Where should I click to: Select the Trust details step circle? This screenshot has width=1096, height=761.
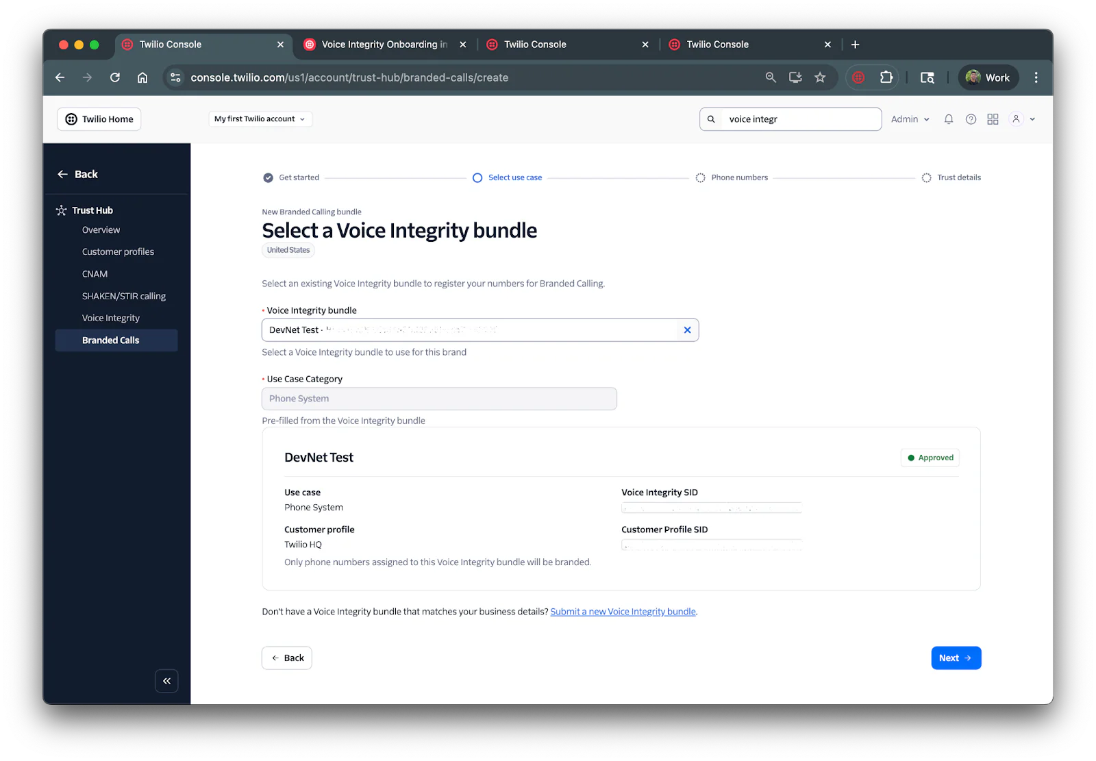927,177
